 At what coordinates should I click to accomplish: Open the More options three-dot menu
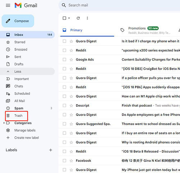(x=87, y=18)
